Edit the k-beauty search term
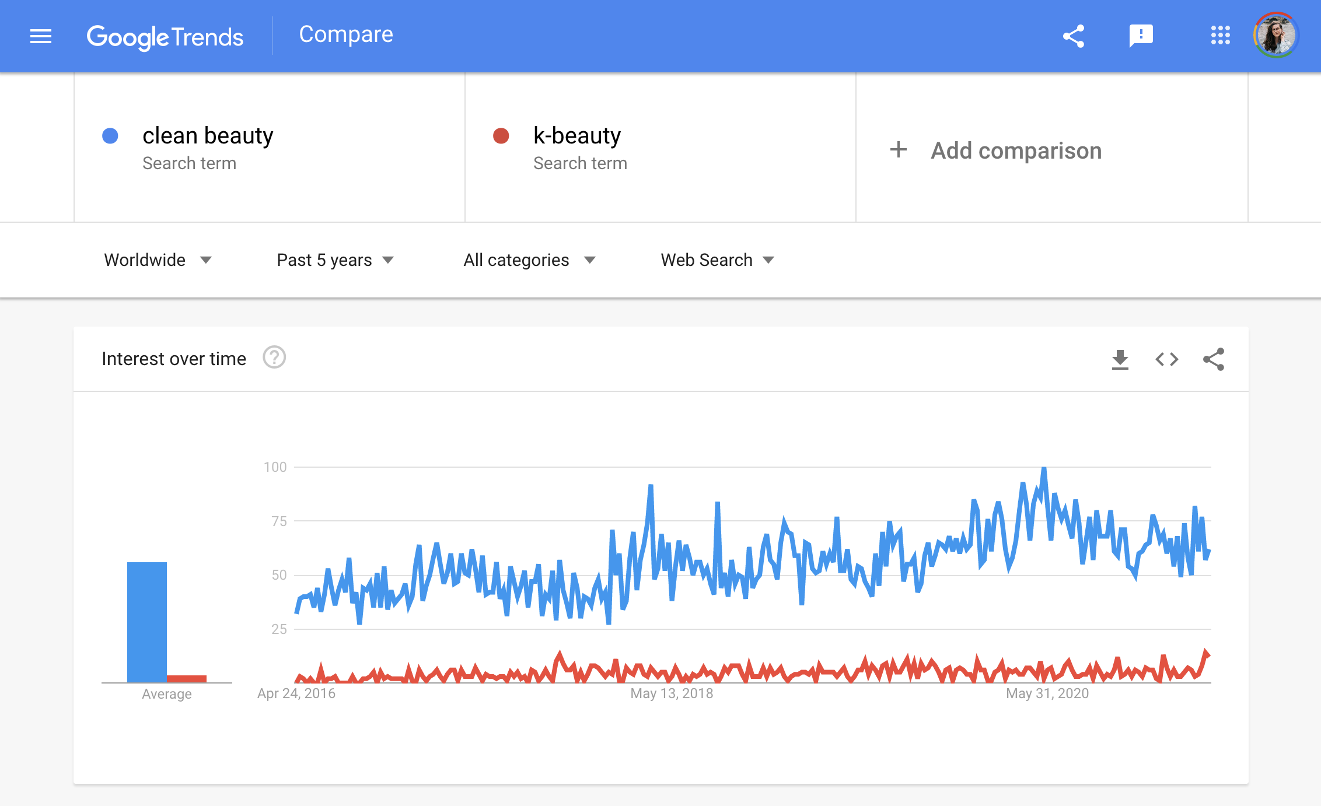1321x806 pixels. [577, 136]
